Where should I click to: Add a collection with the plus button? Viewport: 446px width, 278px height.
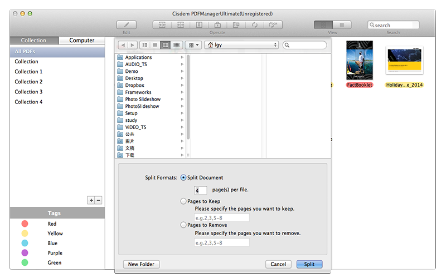(91, 200)
